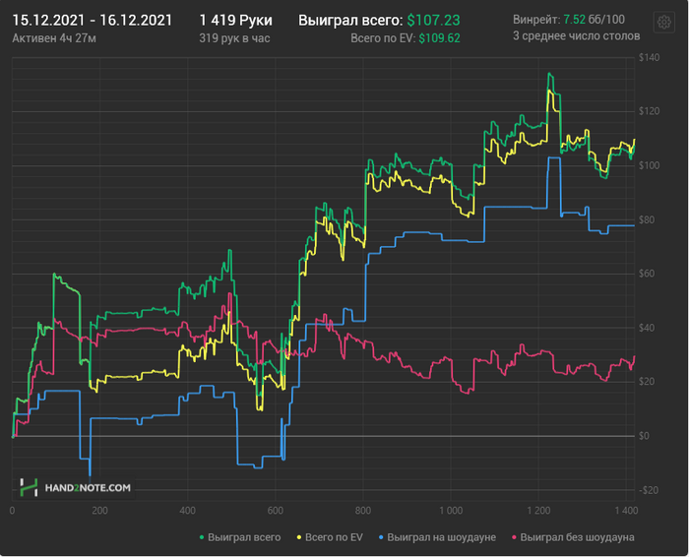Toggle the 'Выиграл всего' legend series
This screenshot has height=557, width=689.
click(x=240, y=537)
